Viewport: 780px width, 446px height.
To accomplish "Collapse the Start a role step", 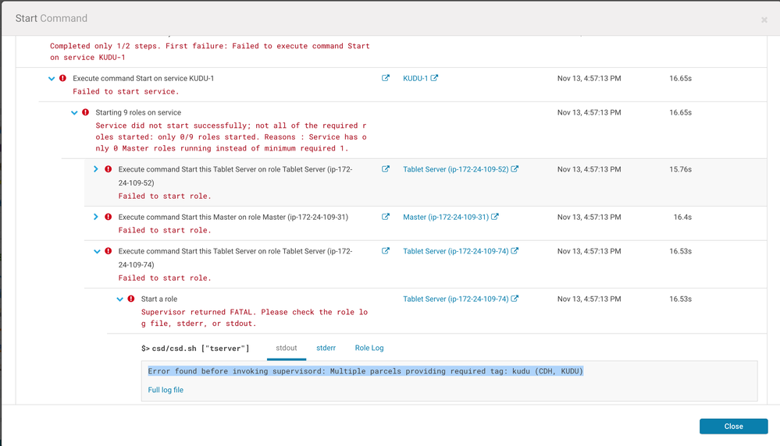I will point(120,299).
